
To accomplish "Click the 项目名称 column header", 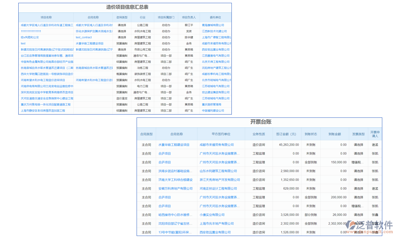I will tap(46, 17).
